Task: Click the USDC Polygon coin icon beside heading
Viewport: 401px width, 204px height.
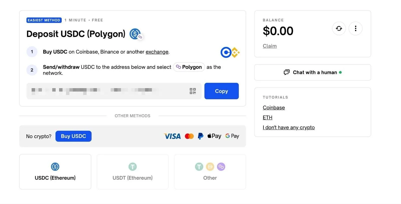Action: (136, 34)
